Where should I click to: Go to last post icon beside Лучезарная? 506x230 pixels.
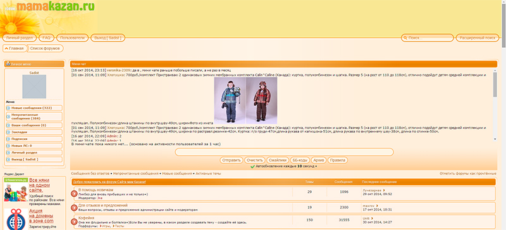pos(385,190)
